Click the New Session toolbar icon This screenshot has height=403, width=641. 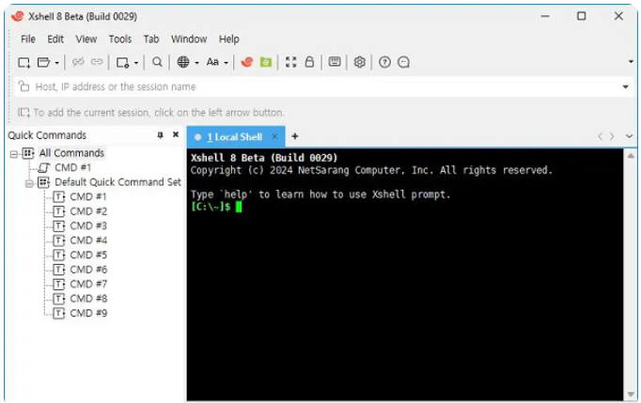(24, 62)
